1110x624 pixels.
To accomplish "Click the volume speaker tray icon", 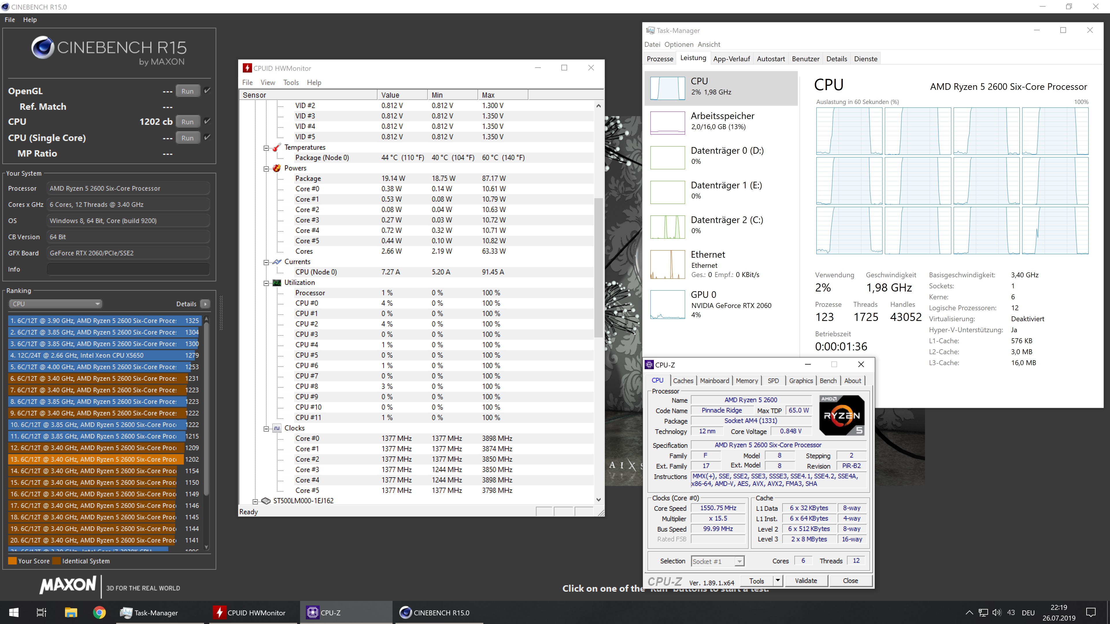I will click(997, 612).
